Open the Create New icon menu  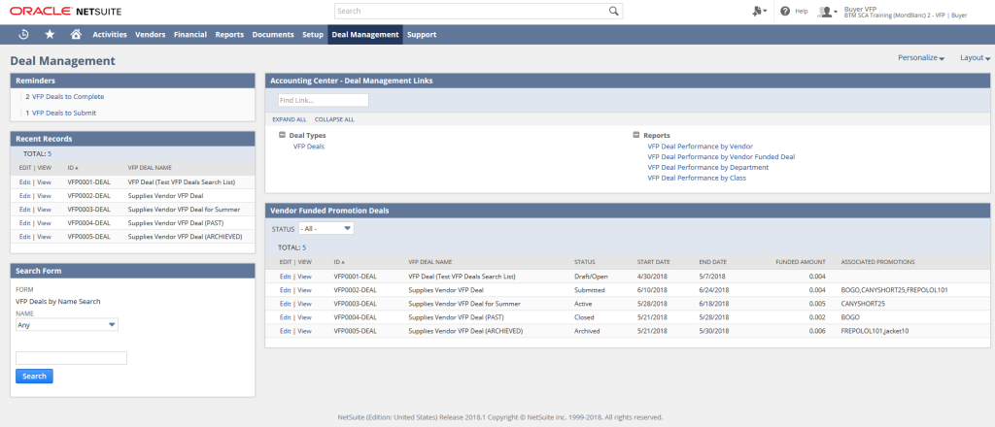(x=759, y=12)
